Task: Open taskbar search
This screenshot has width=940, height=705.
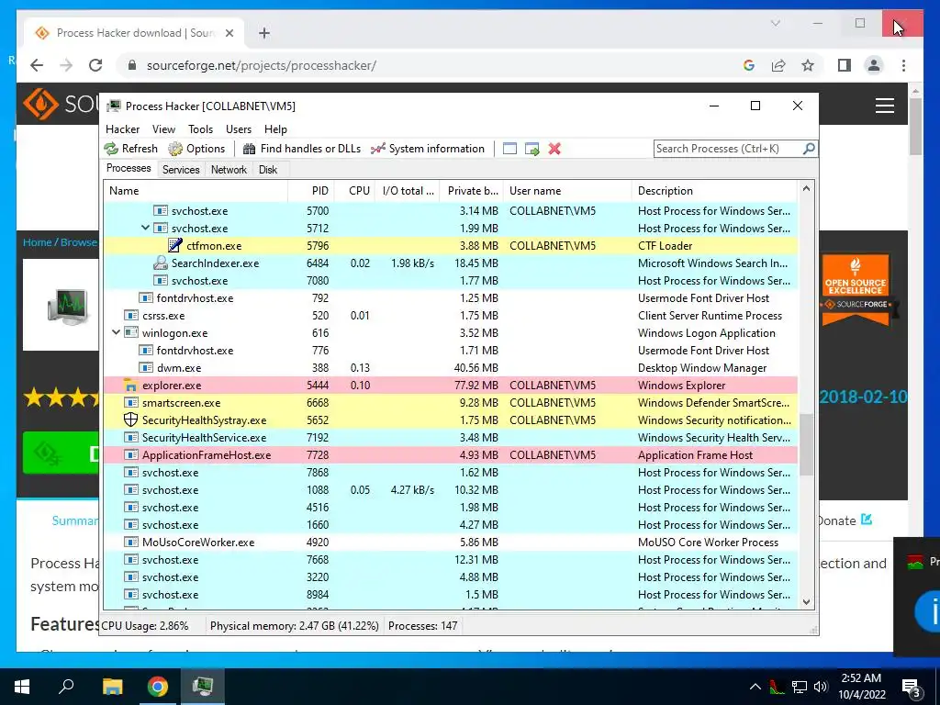Action: [66, 687]
